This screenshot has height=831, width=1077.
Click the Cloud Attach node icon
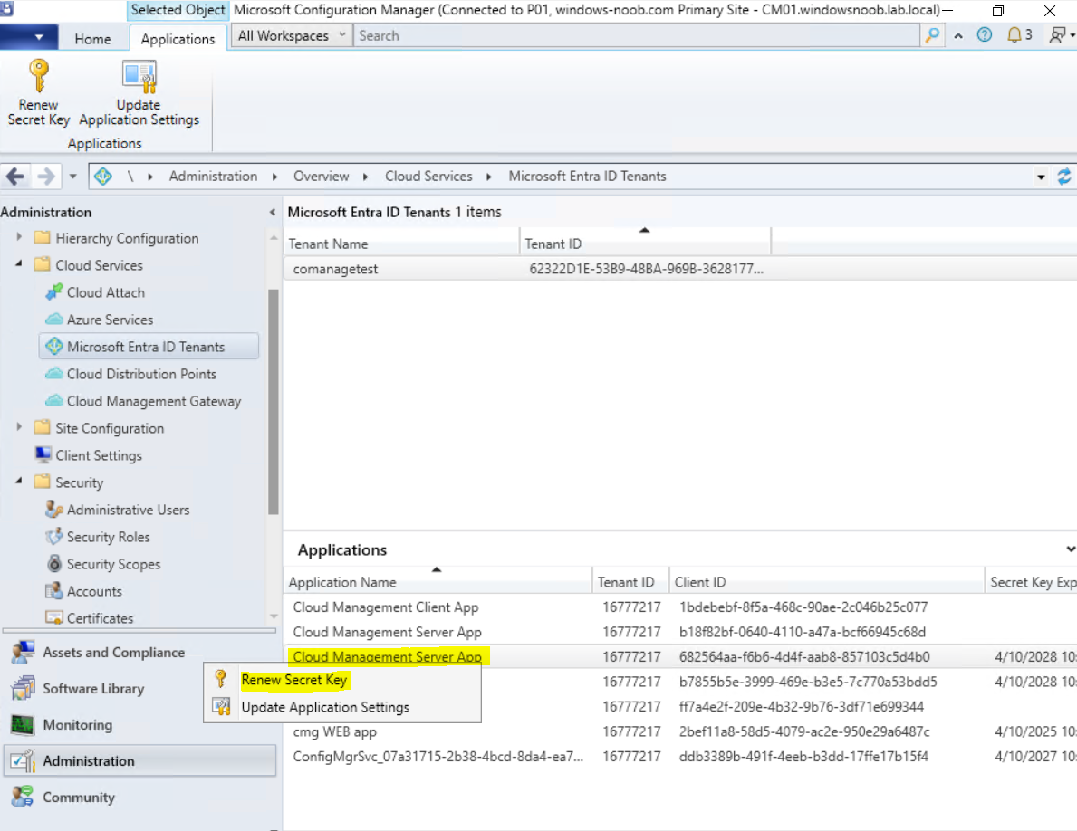pos(54,292)
